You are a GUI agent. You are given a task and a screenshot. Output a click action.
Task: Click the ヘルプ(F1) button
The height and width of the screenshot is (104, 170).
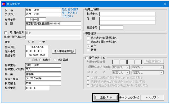pyautogui.click(x=152, y=98)
